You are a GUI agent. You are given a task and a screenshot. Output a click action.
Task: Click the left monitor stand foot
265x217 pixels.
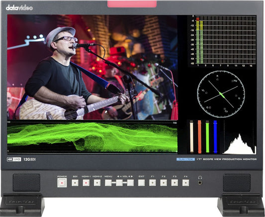(x=22, y=206)
